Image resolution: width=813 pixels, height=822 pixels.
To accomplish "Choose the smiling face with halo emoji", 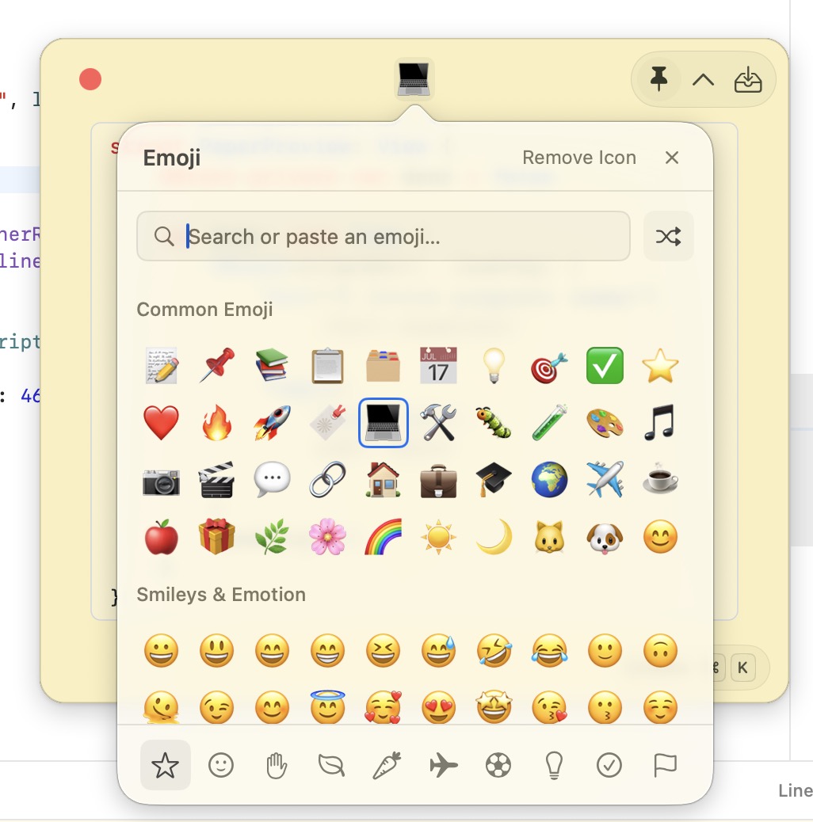I will 328,706.
